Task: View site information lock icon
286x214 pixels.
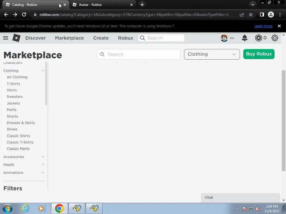Action: (35, 14)
